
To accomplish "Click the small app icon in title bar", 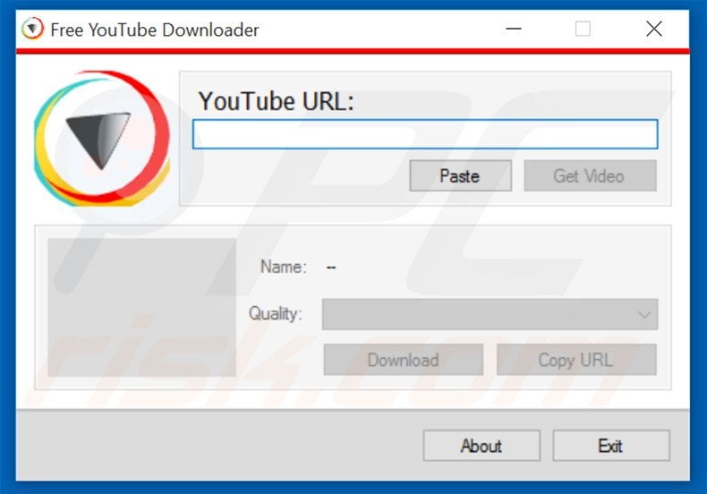I will [x=32, y=29].
